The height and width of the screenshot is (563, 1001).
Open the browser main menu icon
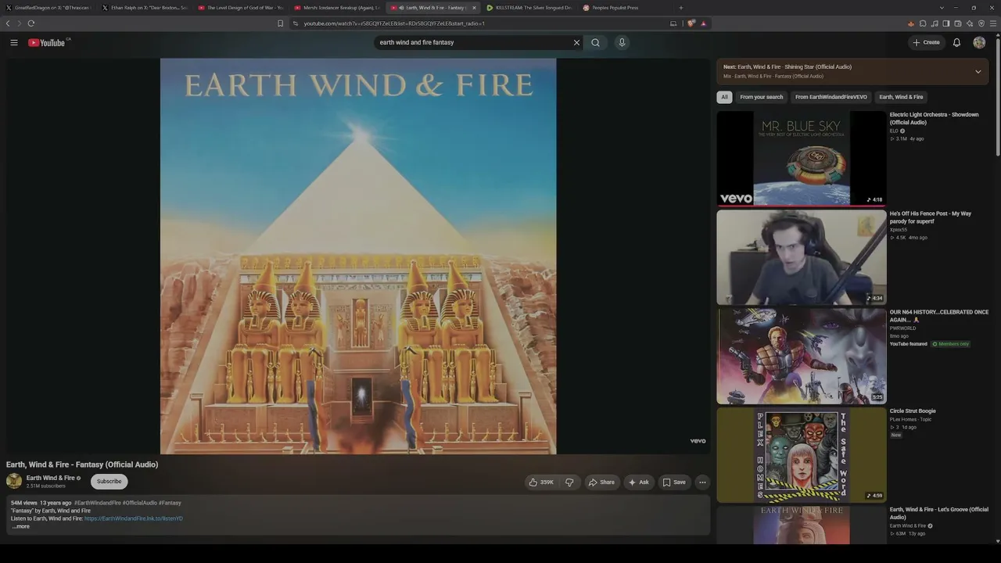994,23
